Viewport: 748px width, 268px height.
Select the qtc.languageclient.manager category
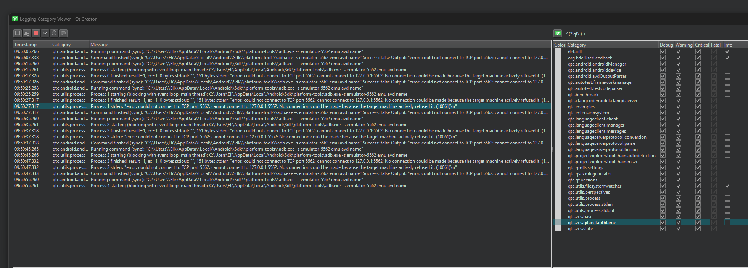[596, 125]
